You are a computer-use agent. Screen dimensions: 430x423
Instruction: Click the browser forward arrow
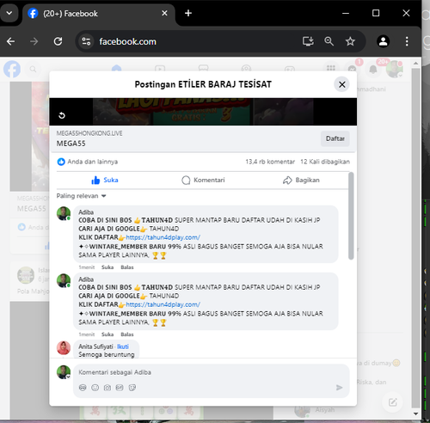tap(34, 41)
